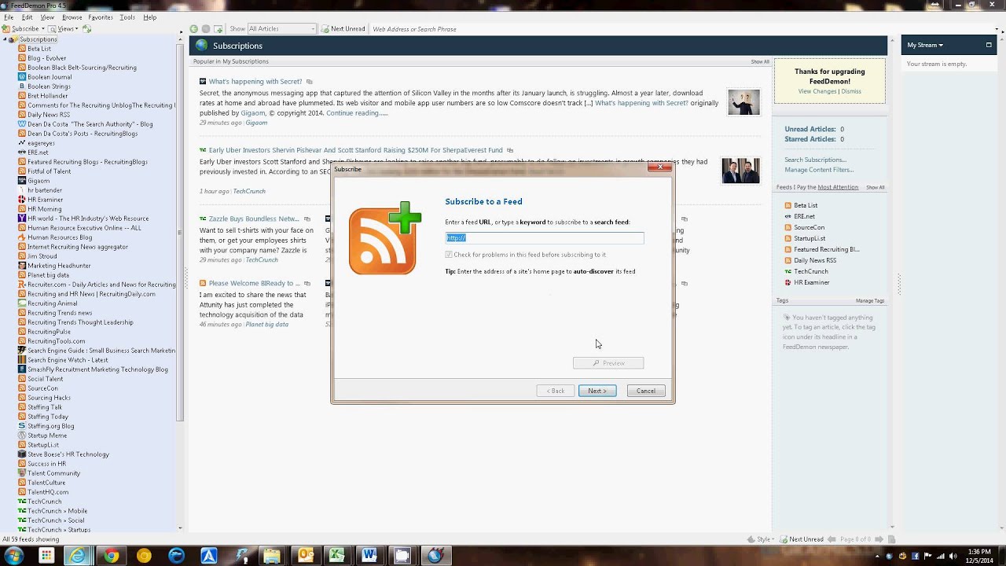Click the refresh feeds globe icon
This screenshot has width=1006, height=566.
tap(87, 29)
